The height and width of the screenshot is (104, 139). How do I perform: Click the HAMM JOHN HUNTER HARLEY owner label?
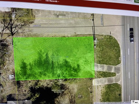coord(56,58)
